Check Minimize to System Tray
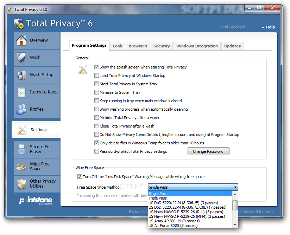Image resolution: width=290 pixels, height=235 pixels. [96, 92]
